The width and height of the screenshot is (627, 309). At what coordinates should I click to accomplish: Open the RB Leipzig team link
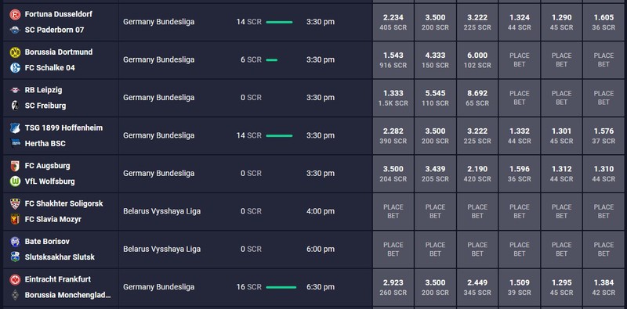[43, 90]
